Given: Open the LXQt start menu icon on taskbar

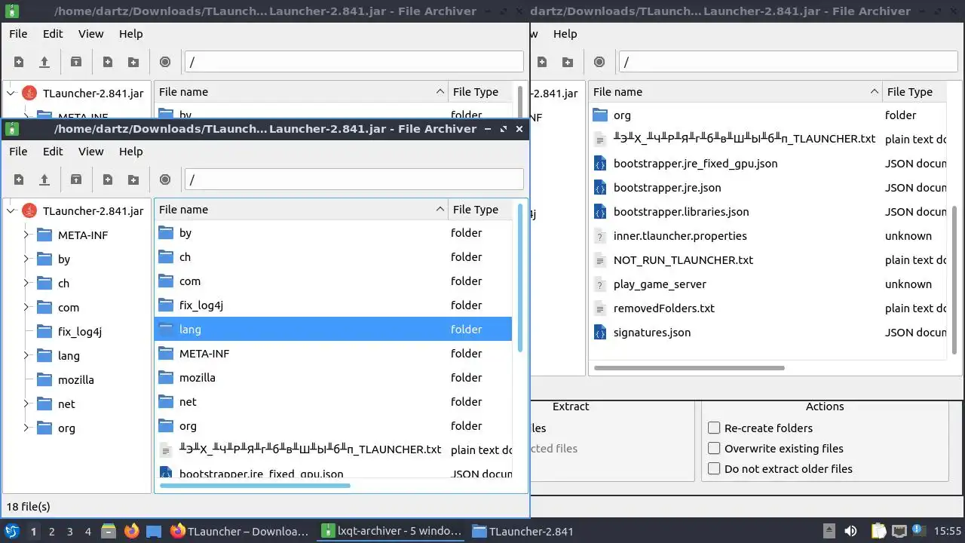Looking at the screenshot, I should point(12,531).
